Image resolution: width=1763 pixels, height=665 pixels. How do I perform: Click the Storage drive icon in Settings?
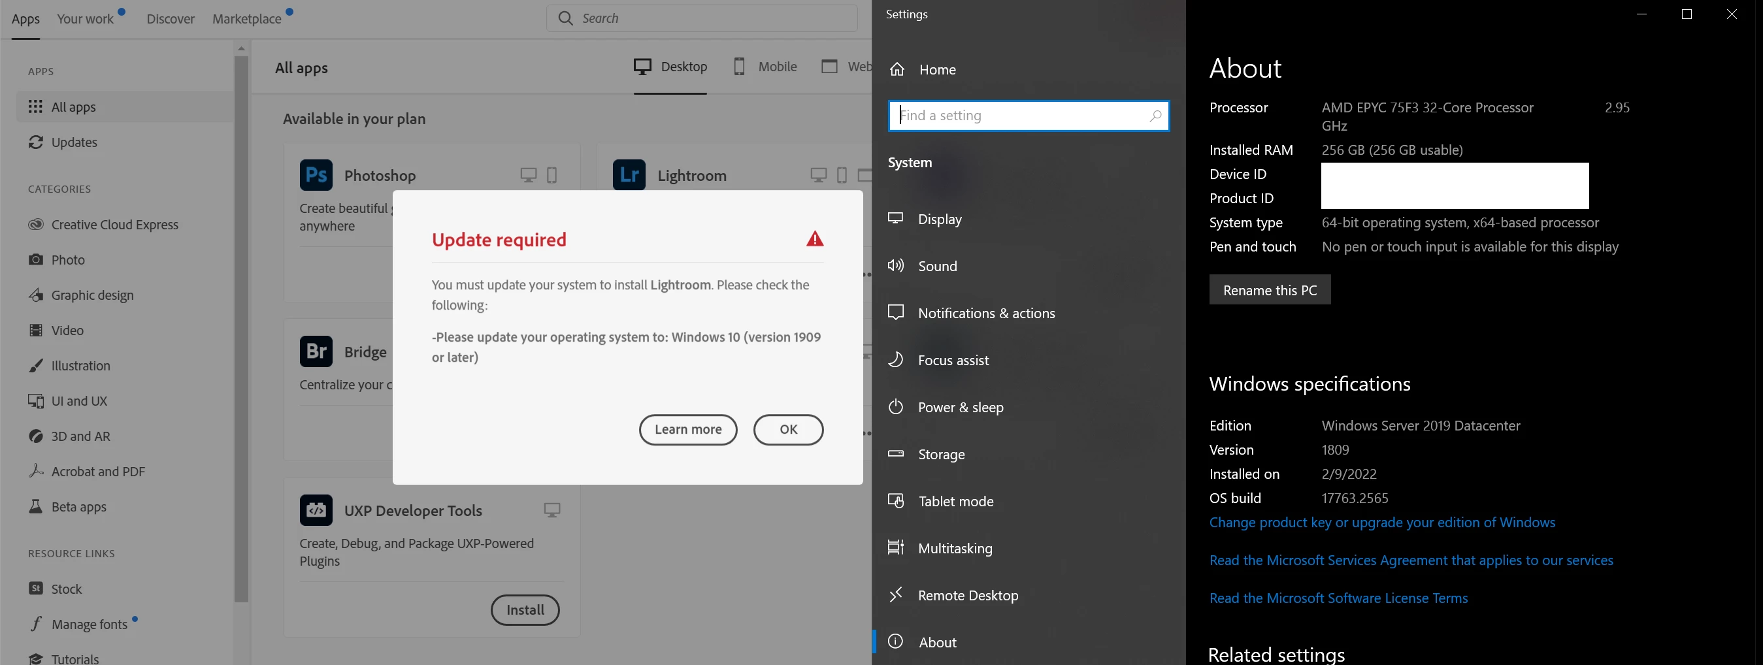click(x=896, y=453)
